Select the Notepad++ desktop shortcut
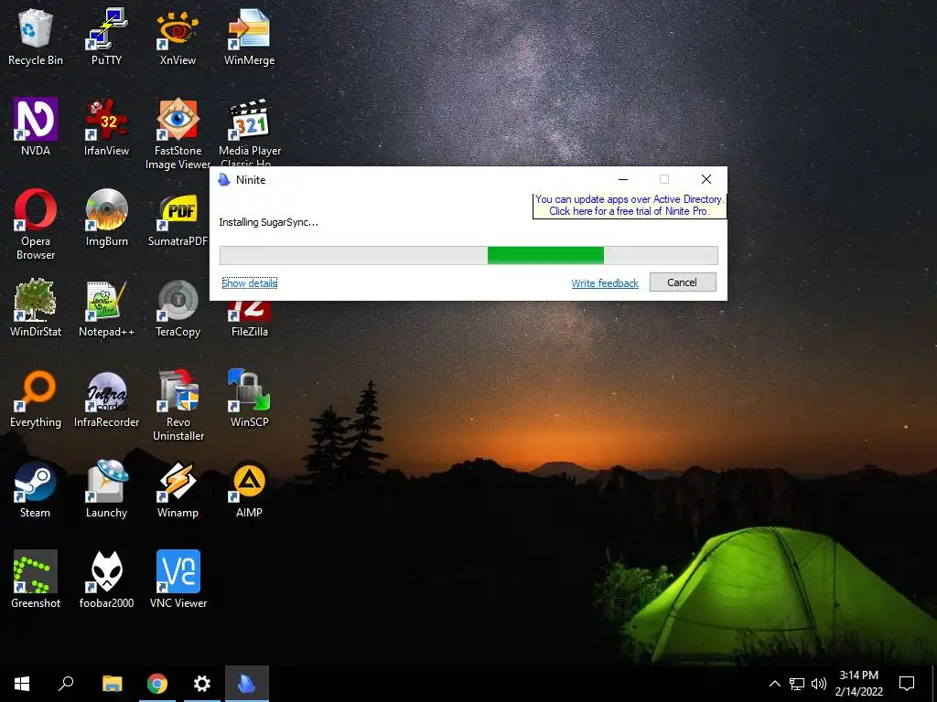The image size is (937, 702). pos(106,309)
